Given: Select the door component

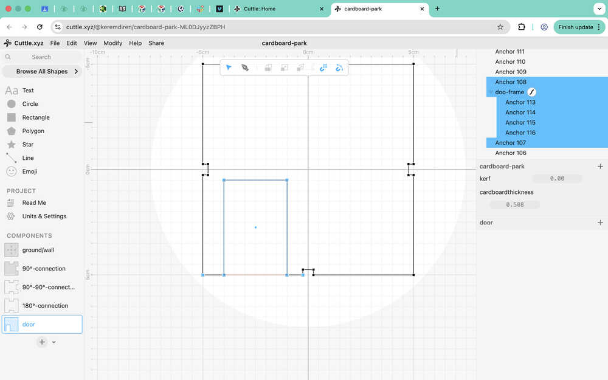Looking at the screenshot, I should tap(42, 324).
